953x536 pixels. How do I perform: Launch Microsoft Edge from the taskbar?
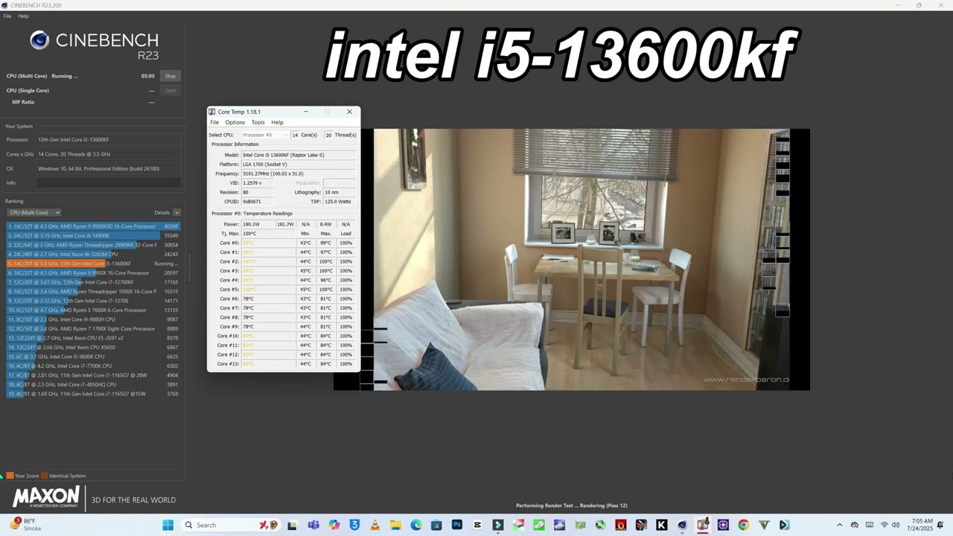pyautogui.click(x=415, y=525)
